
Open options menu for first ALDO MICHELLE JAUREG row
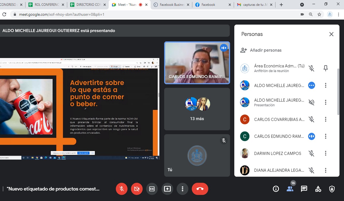[326, 85]
